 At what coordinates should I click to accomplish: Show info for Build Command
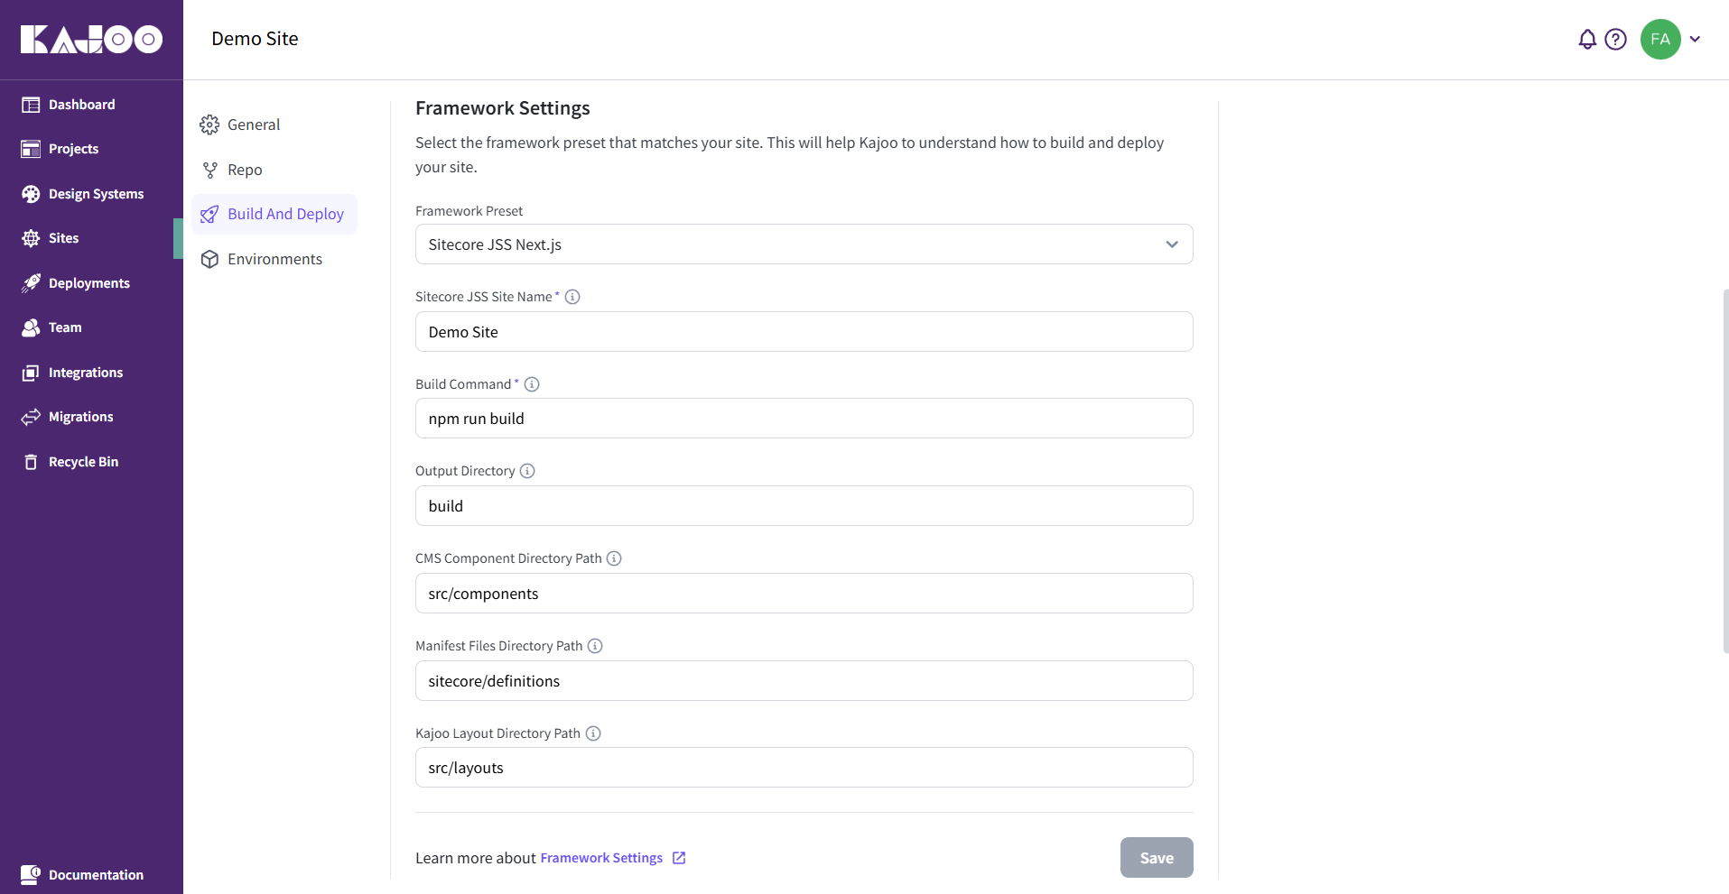click(532, 384)
